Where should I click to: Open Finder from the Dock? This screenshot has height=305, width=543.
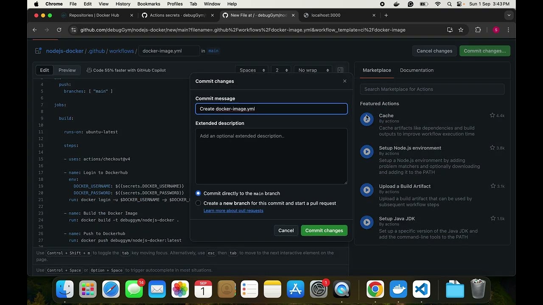tap(65, 289)
